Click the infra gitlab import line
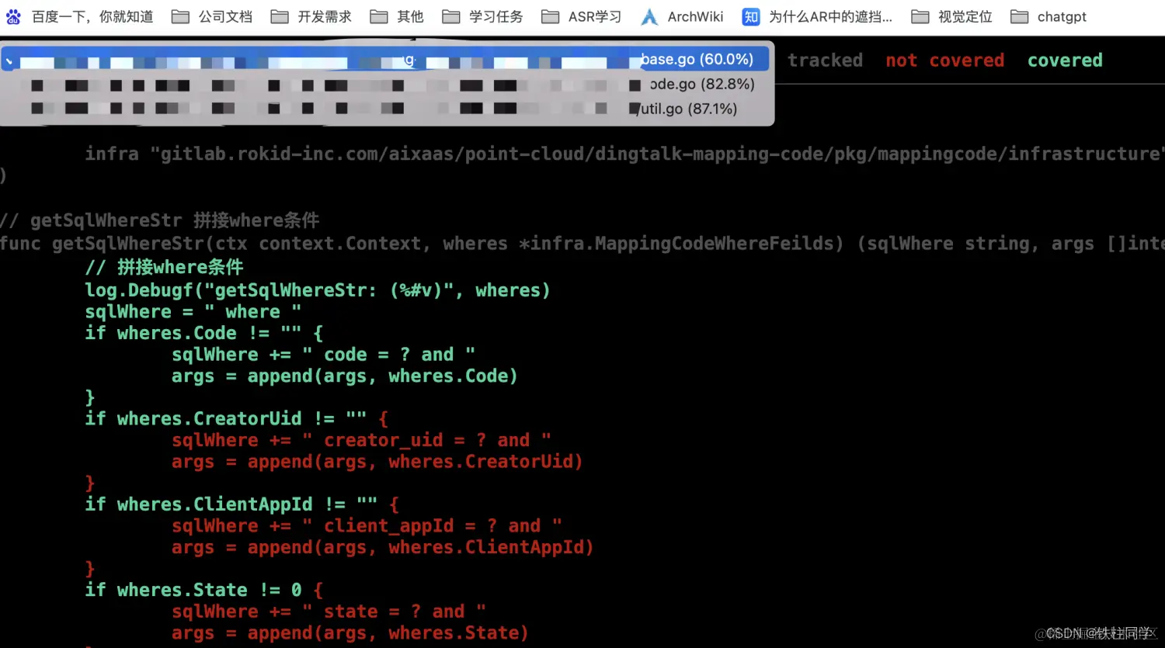Image resolution: width=1165 pixels, height=648 pixels. (x=624, y=154)
